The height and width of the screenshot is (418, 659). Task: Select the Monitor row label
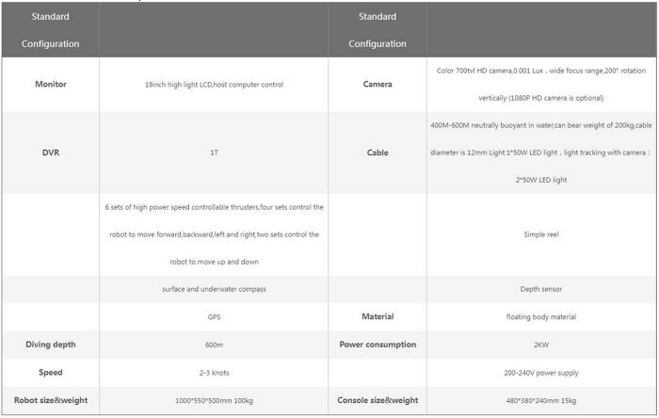(x=51, y=85)
